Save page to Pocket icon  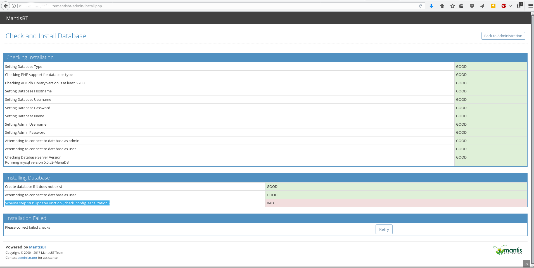(x=472, y=6)
